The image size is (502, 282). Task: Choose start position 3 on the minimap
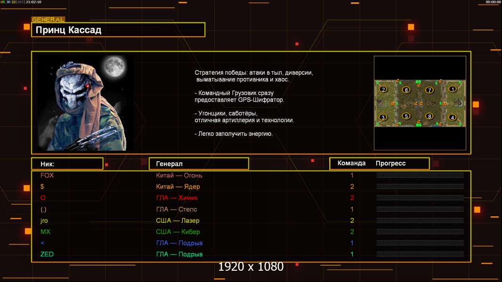pos(383,117)
